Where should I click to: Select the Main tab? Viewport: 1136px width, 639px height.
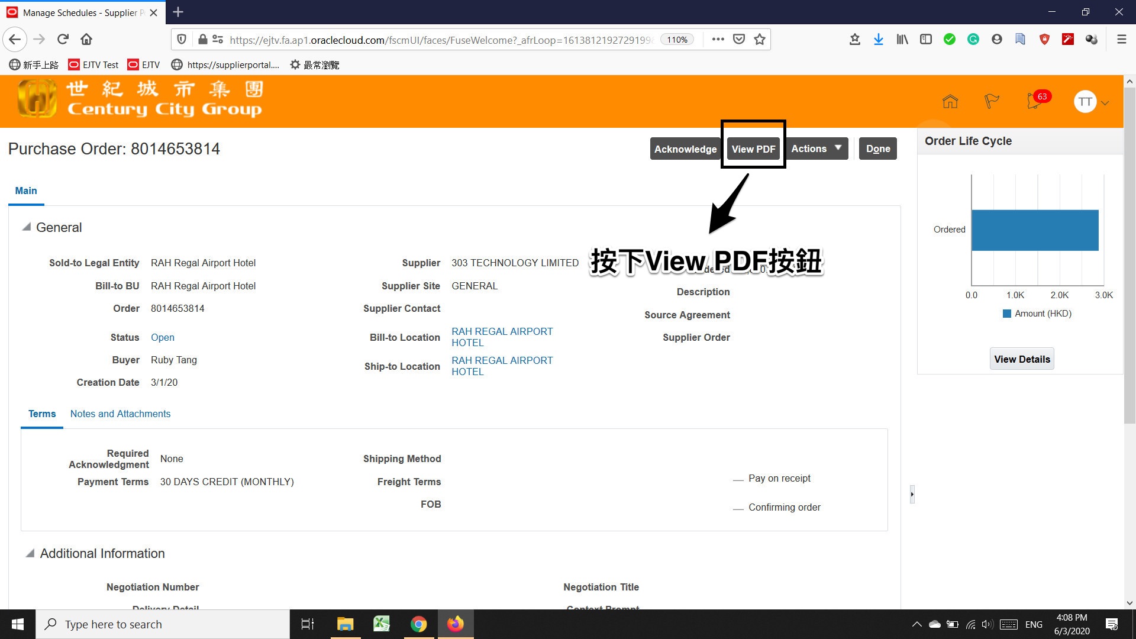tap(26, 191)
